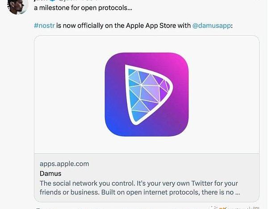
Task: Click the watermark at bottom-right corner
Action: (237, 206)
